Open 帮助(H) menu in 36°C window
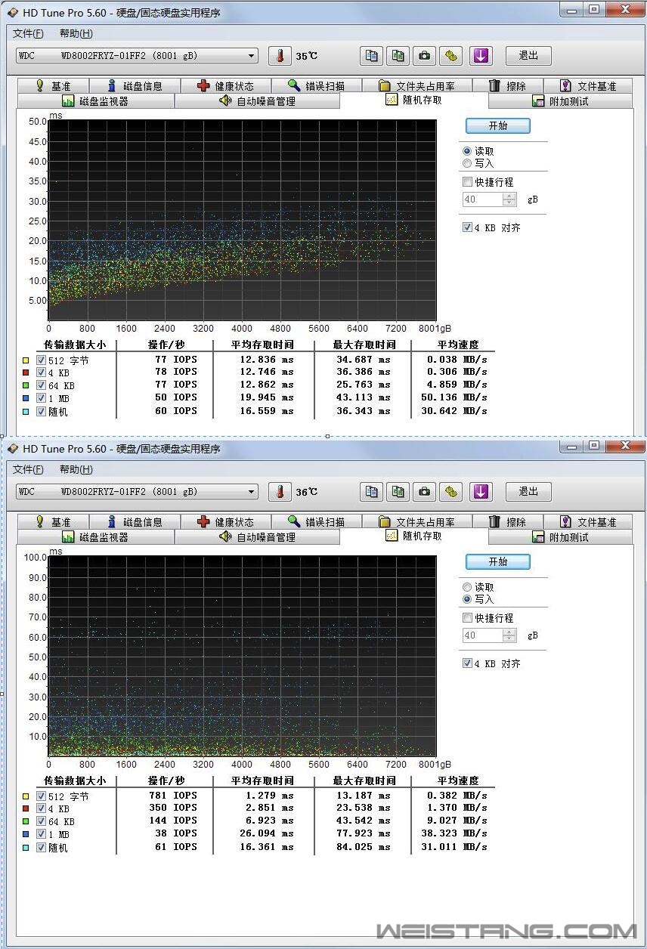This screenshot has height=949, width=647. [x=76, y=469]
